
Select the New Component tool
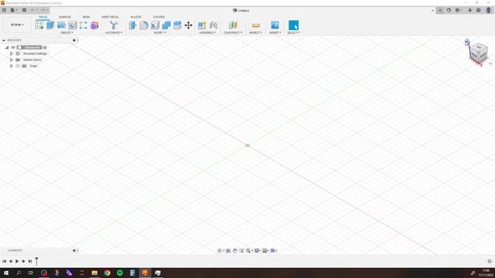click(202, 25)
